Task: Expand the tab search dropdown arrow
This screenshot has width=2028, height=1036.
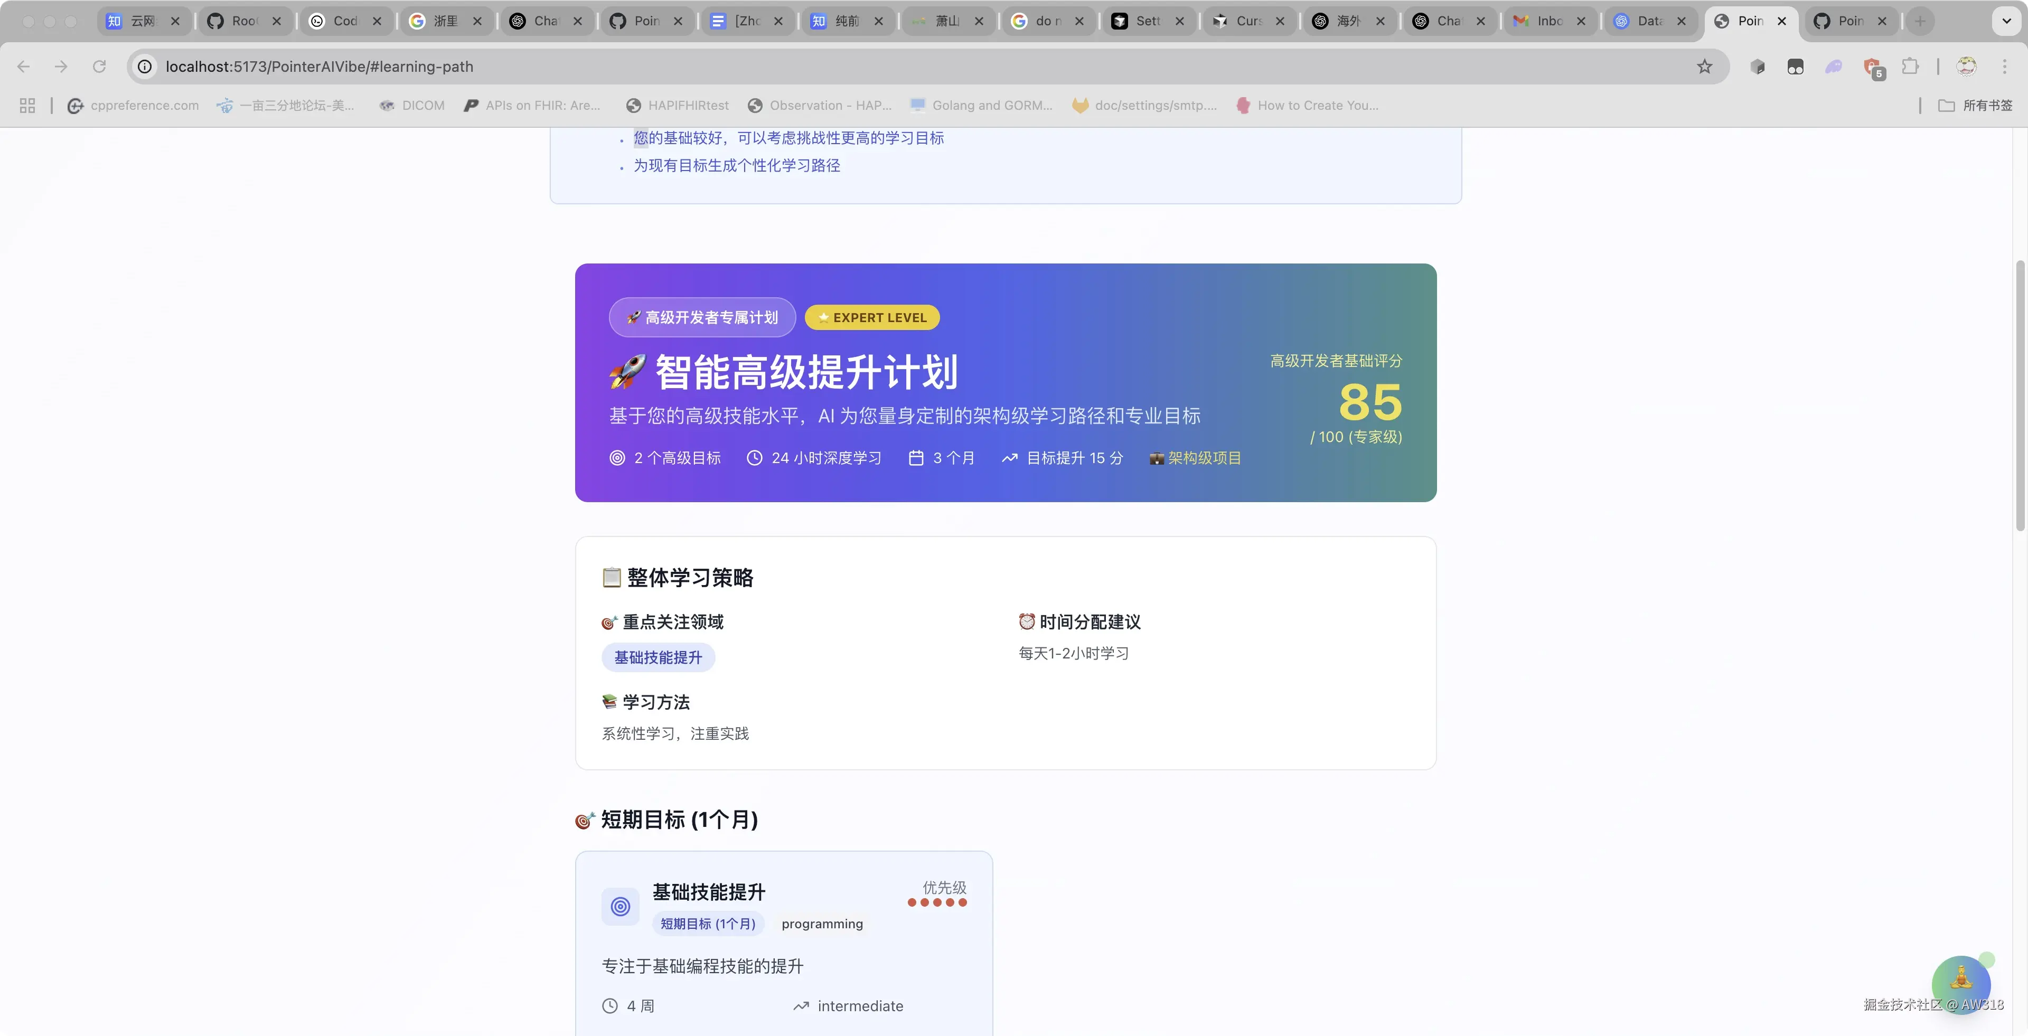Action: [2006, 21]
